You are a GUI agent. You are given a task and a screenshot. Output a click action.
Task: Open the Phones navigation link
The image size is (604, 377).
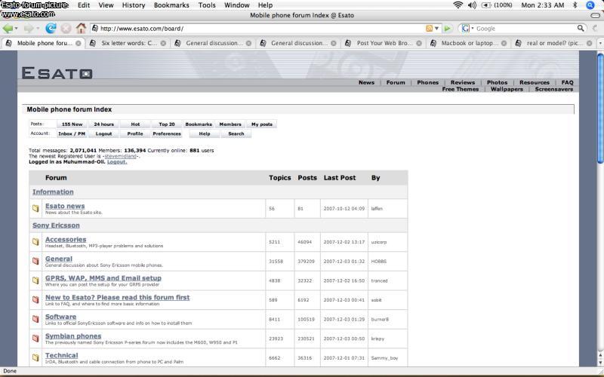click(x=427, y=82)
